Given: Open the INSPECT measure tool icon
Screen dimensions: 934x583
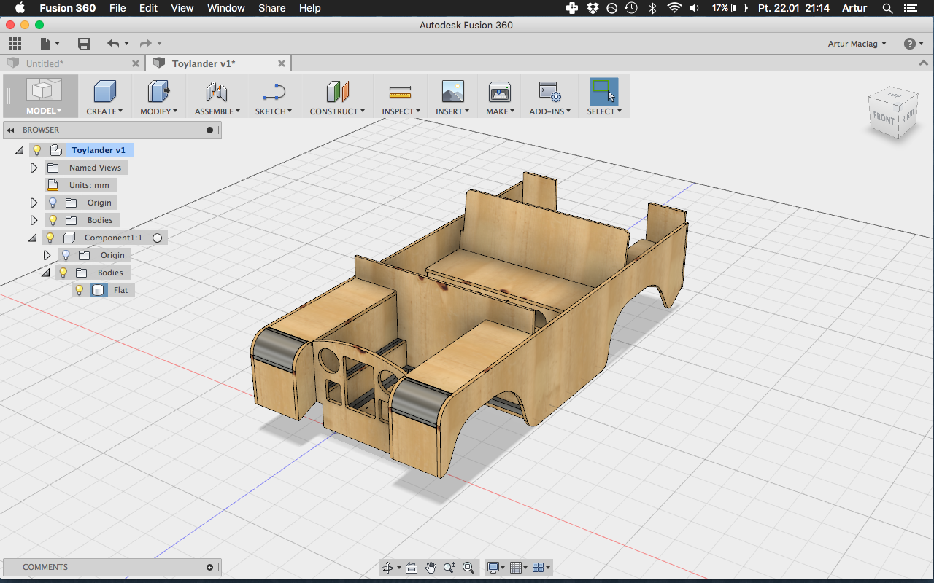Looking at the screenshot, I should [x=399, y=91].
